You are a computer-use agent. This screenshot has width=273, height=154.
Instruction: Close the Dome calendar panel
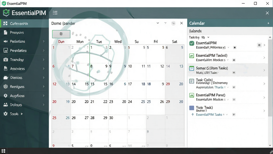tap(181, 23)
